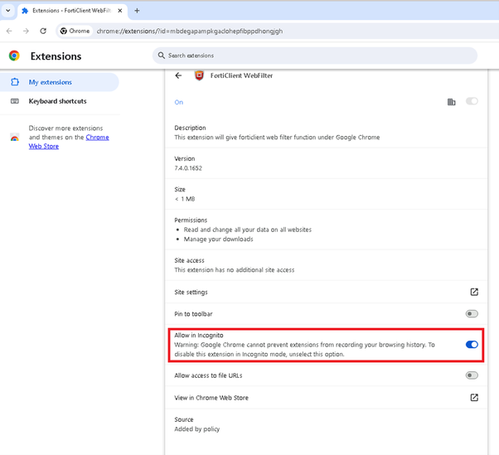Open the tab search dropdown chevron
This screenshot has width=499, height=455.
[8, 11]
